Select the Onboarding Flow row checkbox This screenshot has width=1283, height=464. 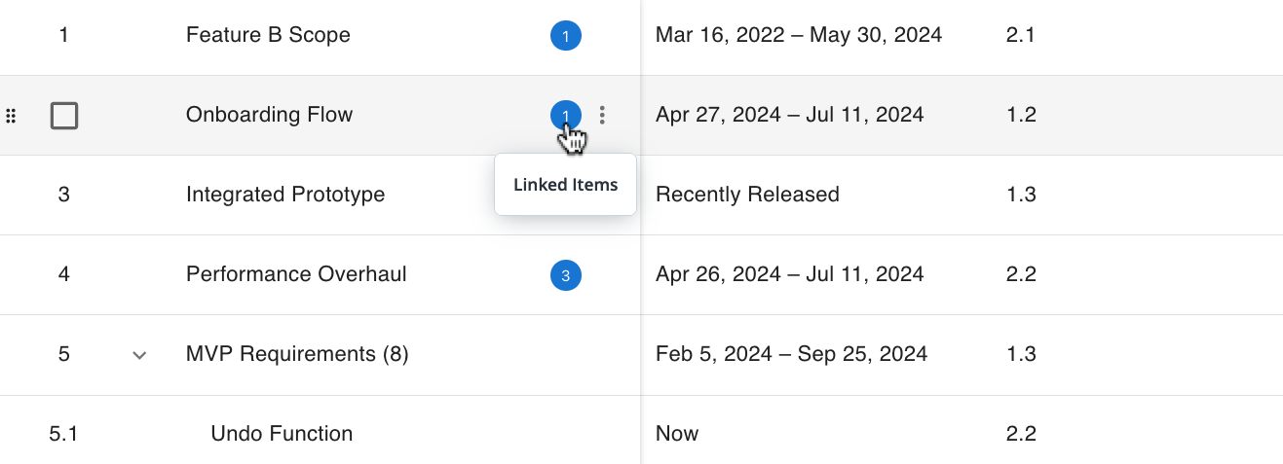click(64, 116)
